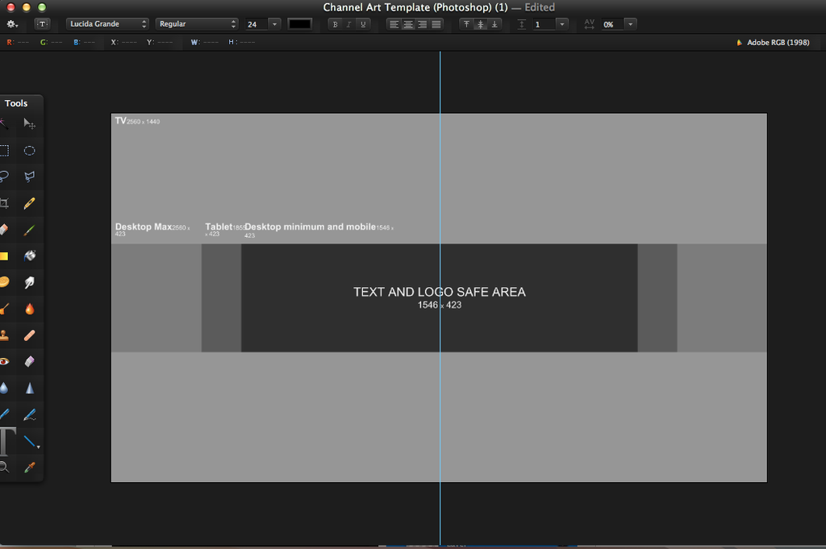Viewport: 826px width, 549px height.
Task: Select the large Type tool
Action: 6,442
